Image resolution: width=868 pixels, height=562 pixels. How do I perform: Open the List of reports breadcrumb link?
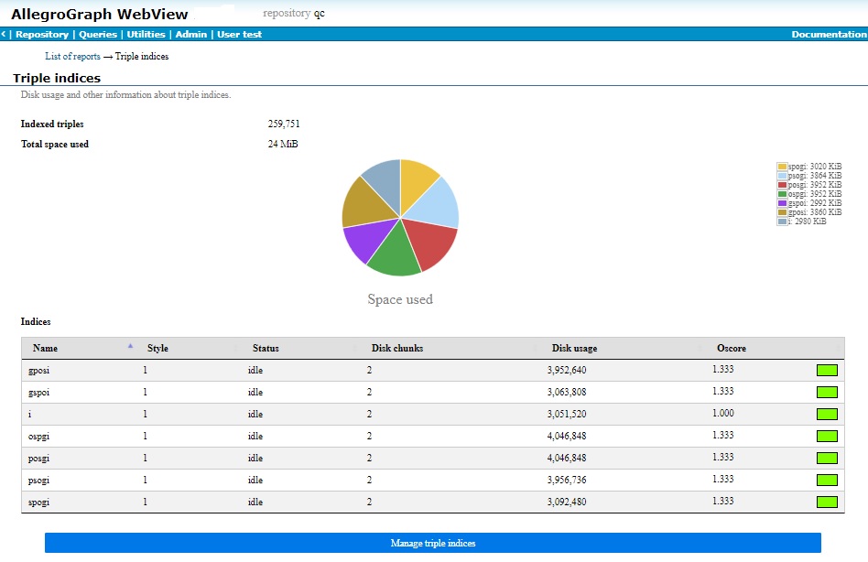pyautogui.click(x=71, y=56)
